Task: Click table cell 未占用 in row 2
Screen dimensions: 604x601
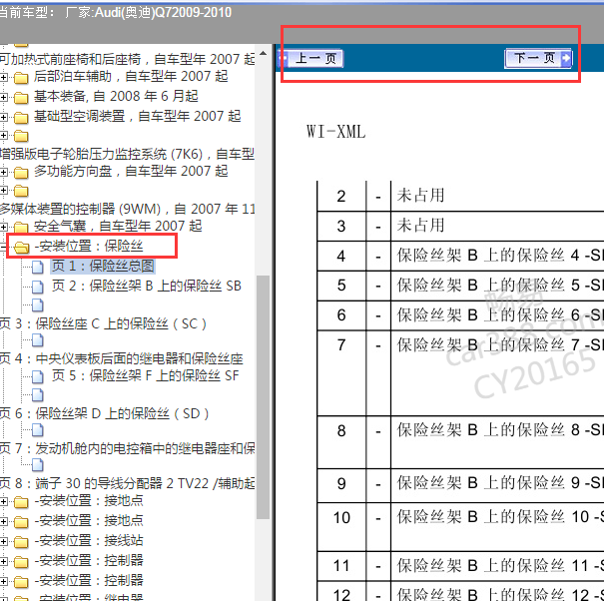Action: coord(420,196)
